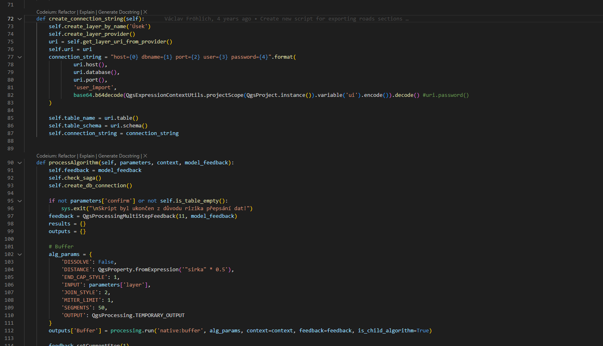Click the '# Buffer' comment line
The width and height of the screenshot is (603, 346).
coord(61,247)
